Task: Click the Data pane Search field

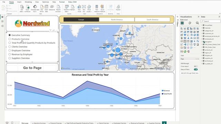Action: [211, 21]
